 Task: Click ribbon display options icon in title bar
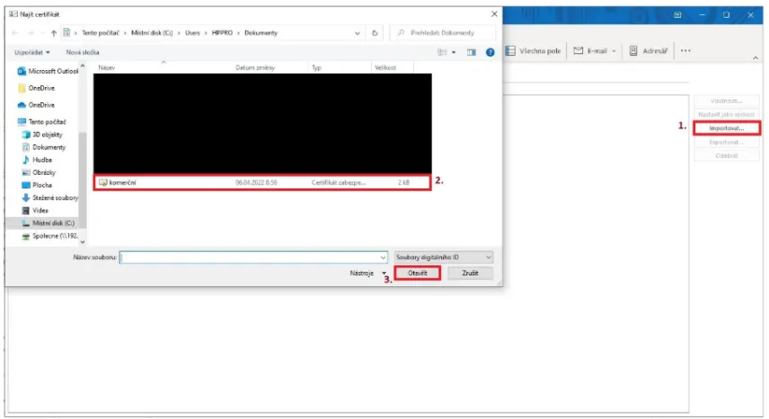click(x=677, y=15)
